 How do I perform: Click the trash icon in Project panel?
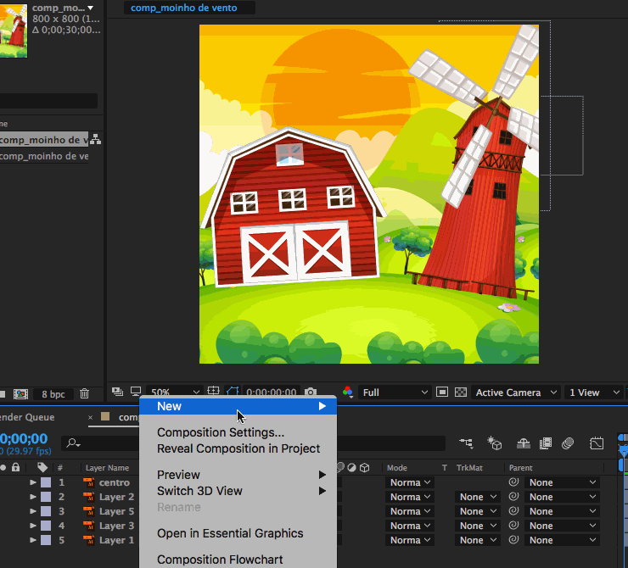(84, 393)
